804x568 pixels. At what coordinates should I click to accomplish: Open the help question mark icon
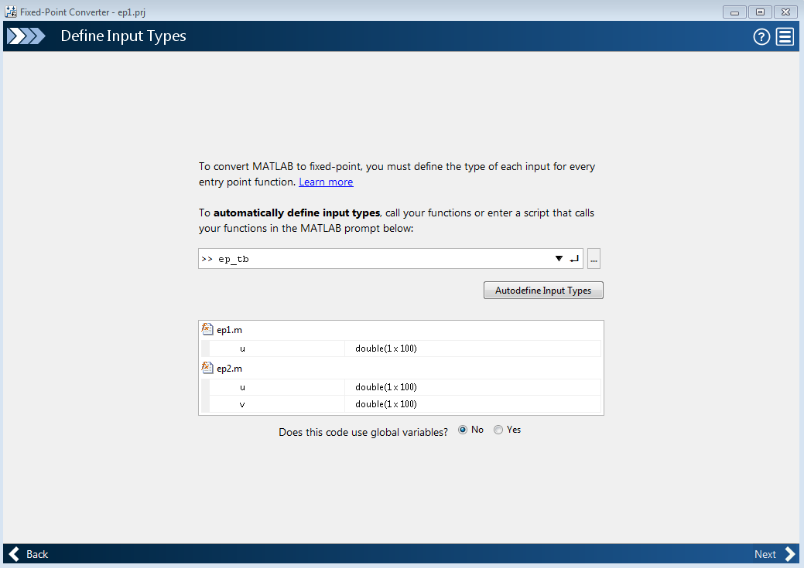pyautogui.click(x=761, y=36)
